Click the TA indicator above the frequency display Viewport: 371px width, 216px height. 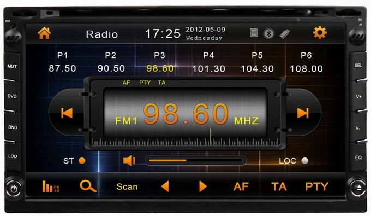click(x=162, y=83)
